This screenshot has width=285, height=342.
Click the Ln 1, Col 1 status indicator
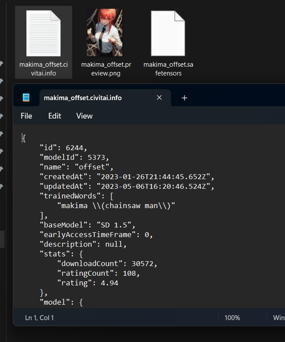coord(40,317)
